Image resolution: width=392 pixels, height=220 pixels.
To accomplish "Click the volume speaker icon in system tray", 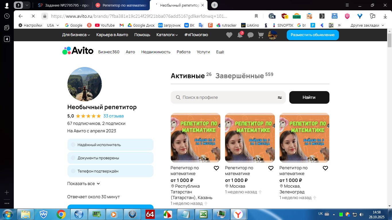I will 362,214.
